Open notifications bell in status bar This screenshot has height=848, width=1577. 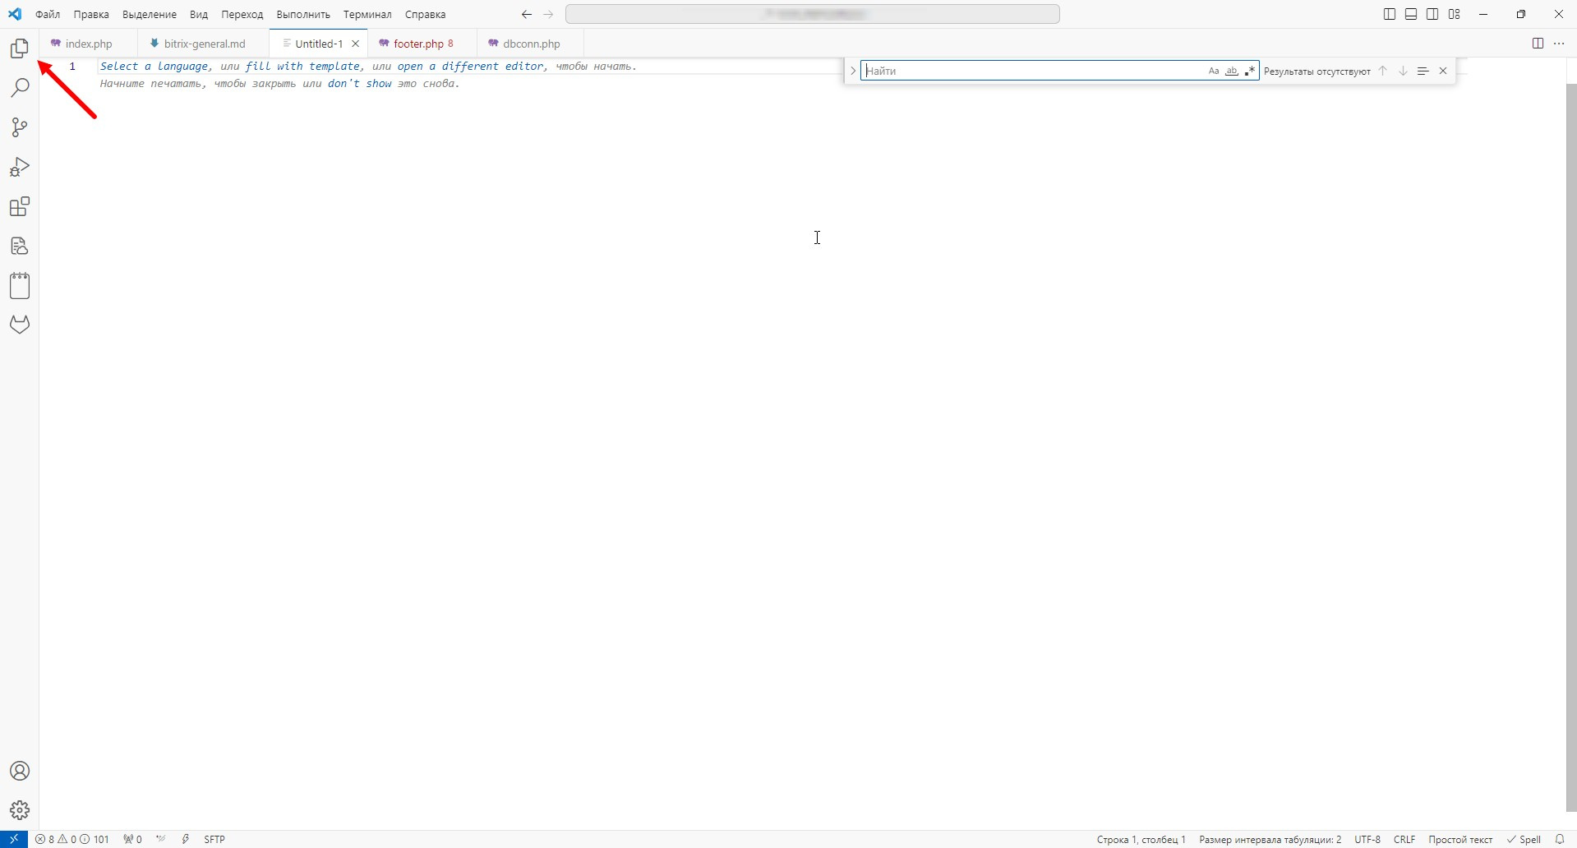pyautogui.click(x=1560, y=839)
